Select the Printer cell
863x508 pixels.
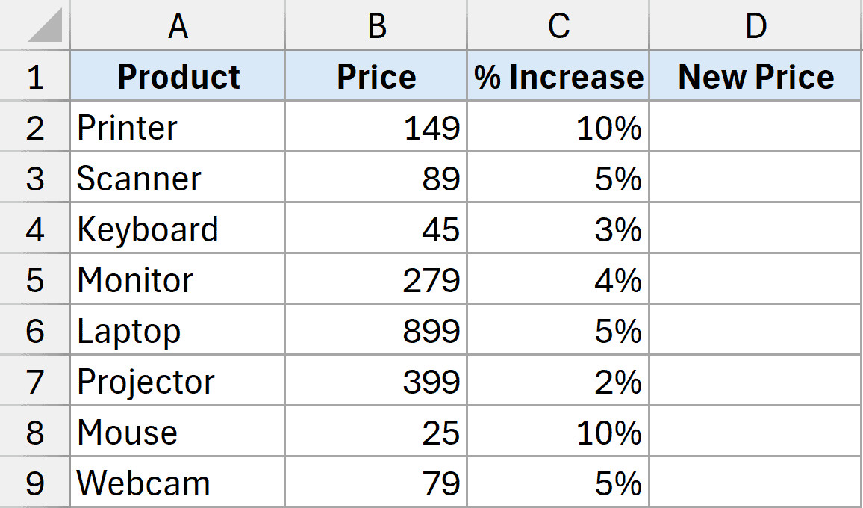click(178, 128)
